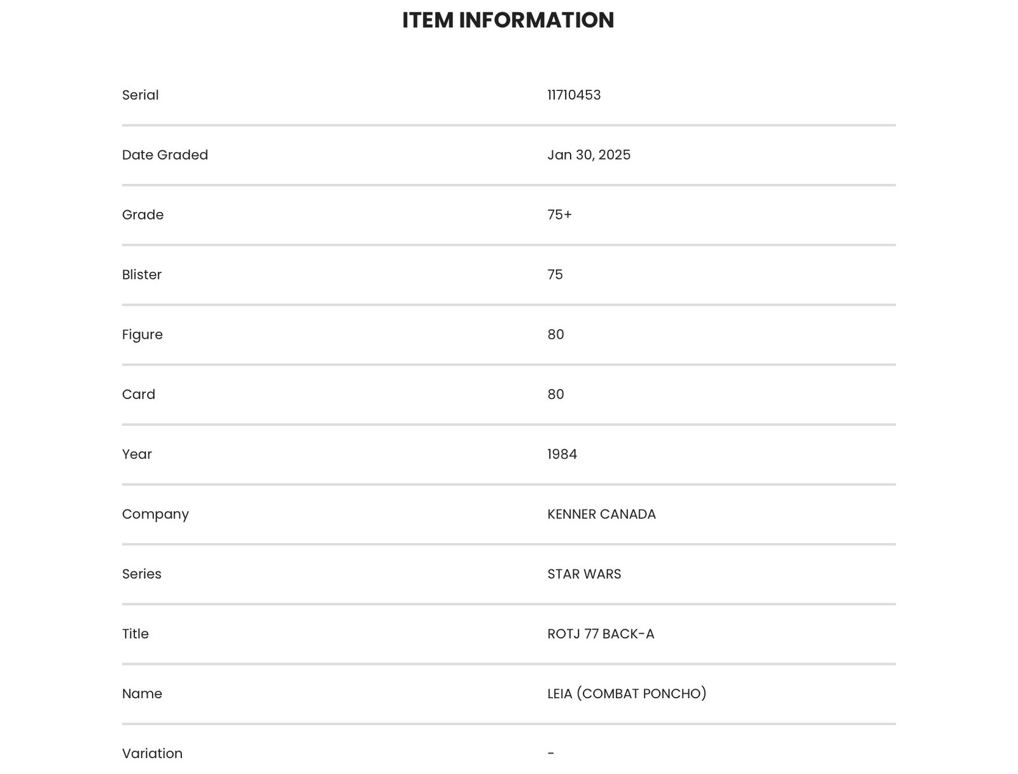Click the Title row label

click(x=136, y=633)
